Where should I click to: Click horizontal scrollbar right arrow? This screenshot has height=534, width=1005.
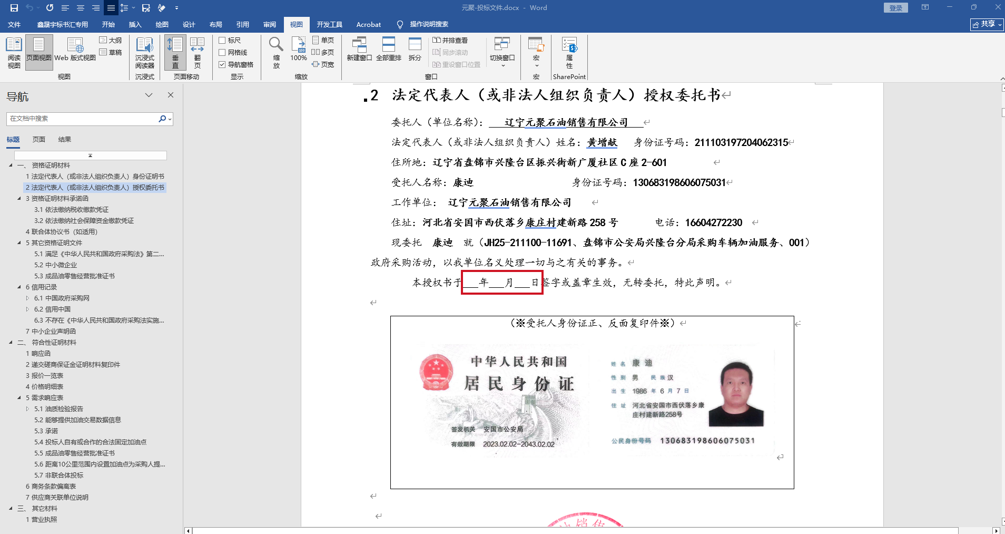point(996,530)
